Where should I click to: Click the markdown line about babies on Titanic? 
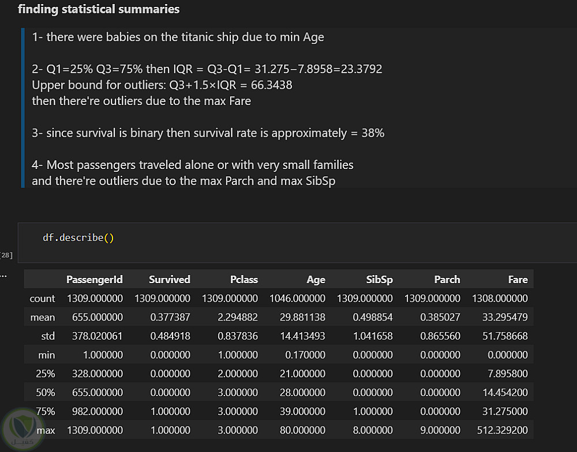(x=178, y=37)
